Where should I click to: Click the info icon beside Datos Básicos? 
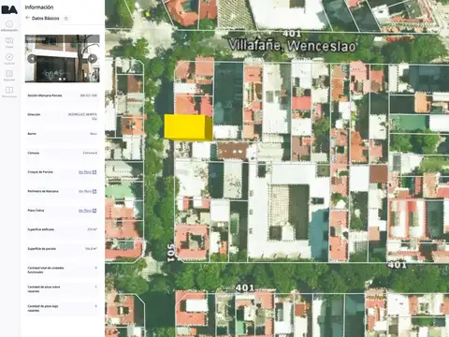pos(65,19)
